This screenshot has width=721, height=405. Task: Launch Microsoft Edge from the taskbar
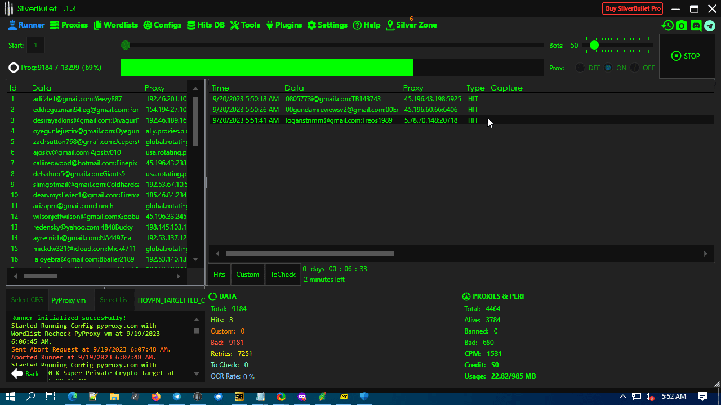pos(73,397)
